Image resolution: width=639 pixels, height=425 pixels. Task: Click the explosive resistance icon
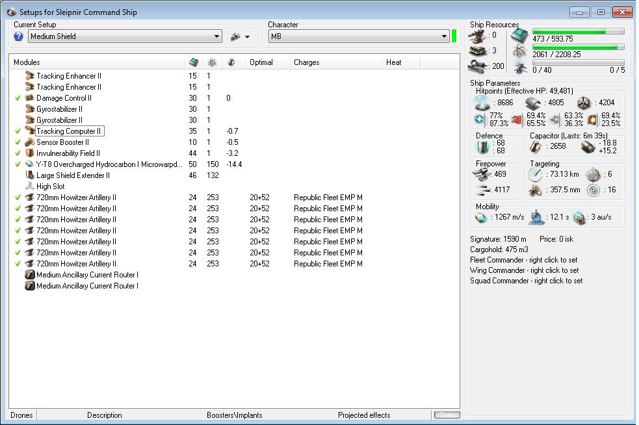592,120
